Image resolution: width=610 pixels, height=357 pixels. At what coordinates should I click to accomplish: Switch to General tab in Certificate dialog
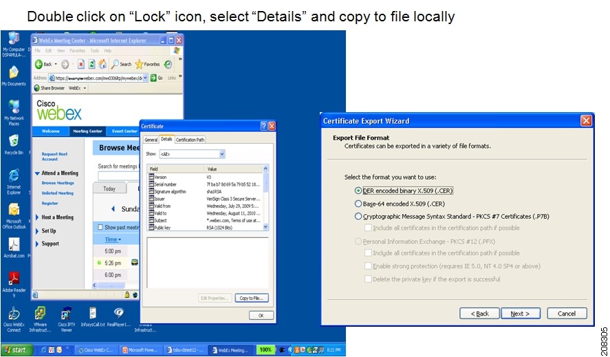(151, 140)
